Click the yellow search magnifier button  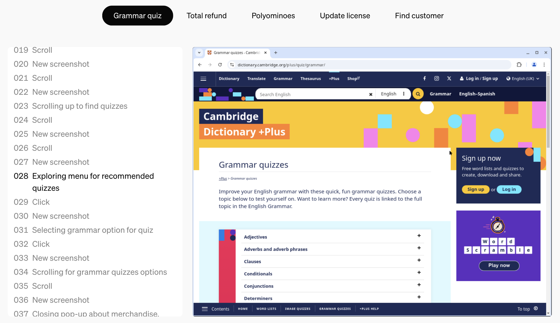tap(418, 94)
